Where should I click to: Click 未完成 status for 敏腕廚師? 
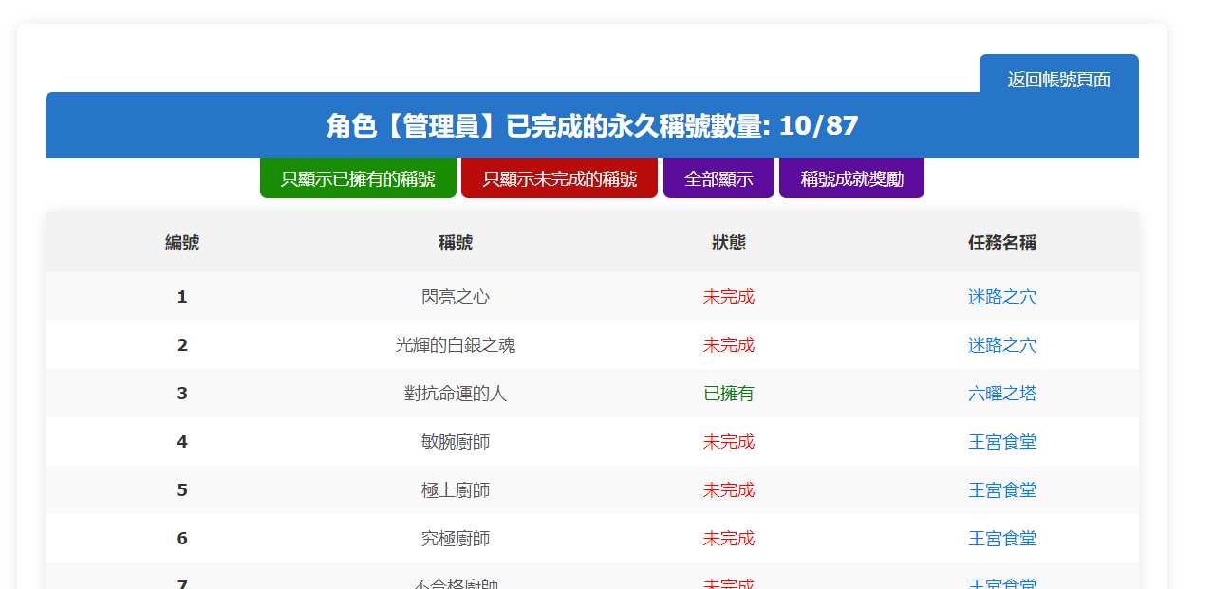point(729,442)
